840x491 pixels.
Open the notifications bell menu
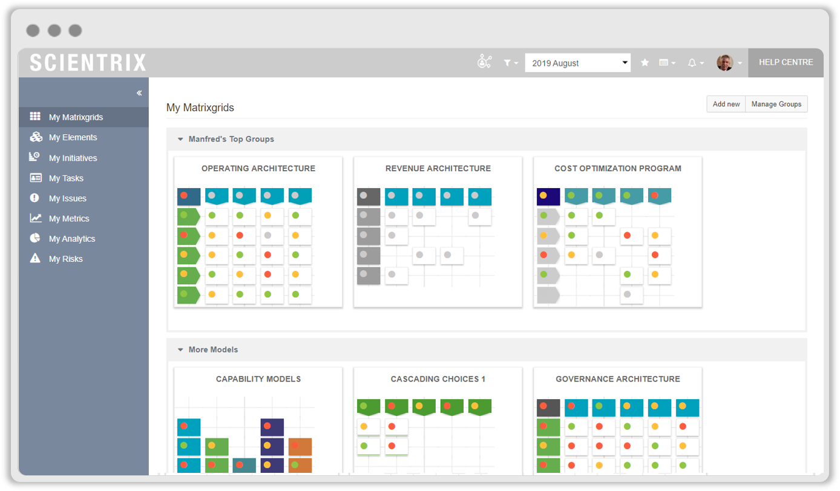pos(695,63)
